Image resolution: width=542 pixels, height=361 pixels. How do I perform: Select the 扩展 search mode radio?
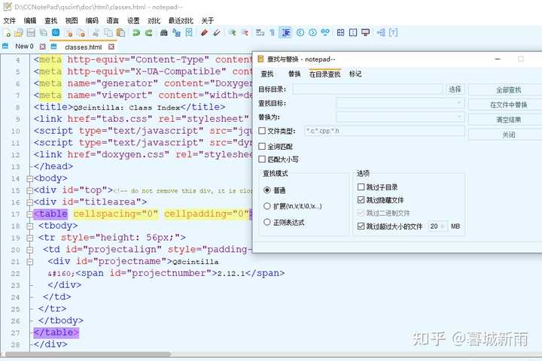coord(266,206)
